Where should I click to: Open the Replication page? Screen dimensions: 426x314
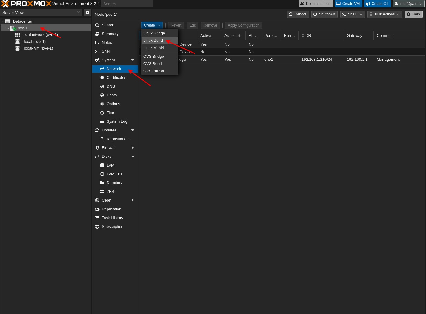coord(111,209)
